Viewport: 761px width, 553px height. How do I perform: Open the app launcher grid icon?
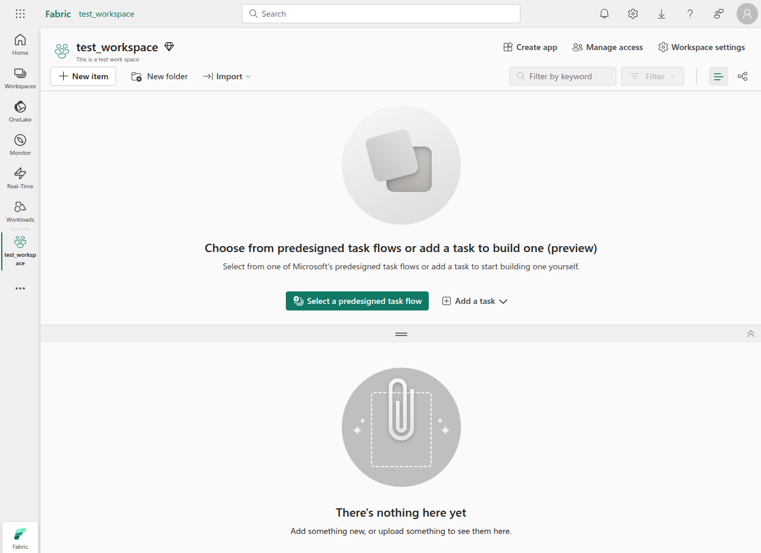pos(20,14)
